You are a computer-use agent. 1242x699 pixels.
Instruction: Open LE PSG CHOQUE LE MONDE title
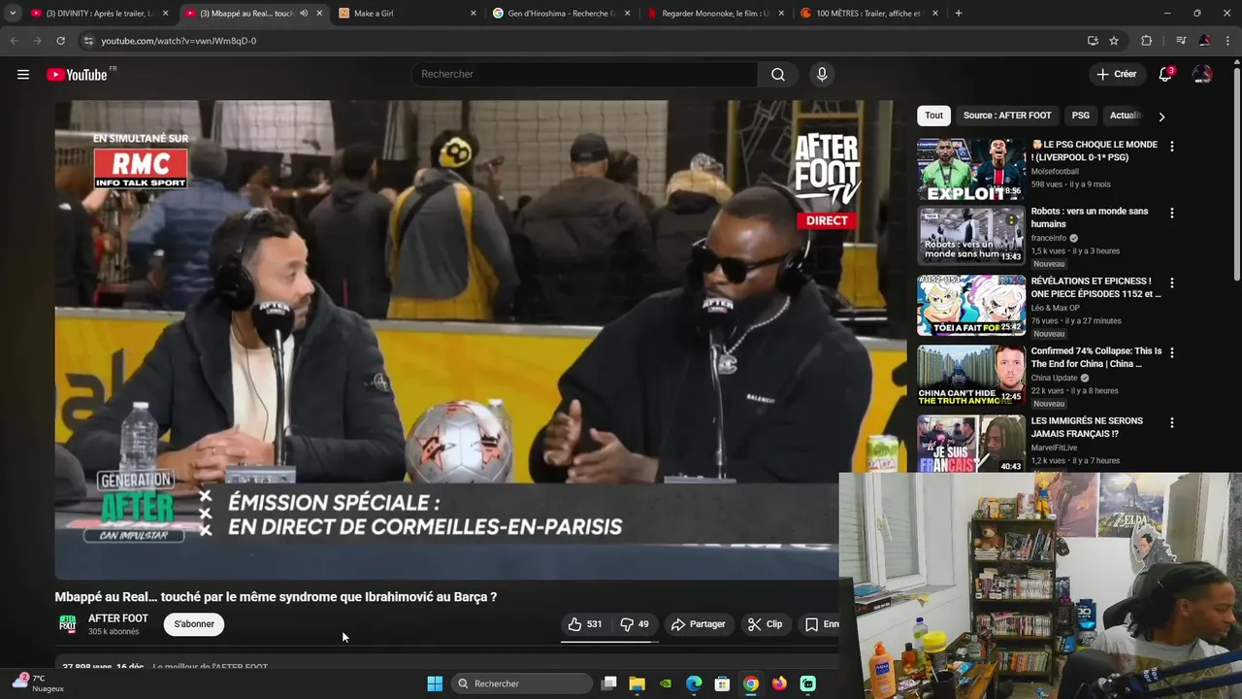coord(1095,150)
